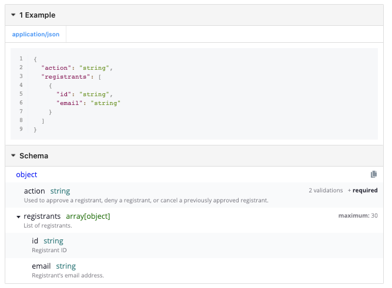This screenshot has width=392, height=288.
Task: Click the "Schema" section heading text
Action: pos(33,156)
